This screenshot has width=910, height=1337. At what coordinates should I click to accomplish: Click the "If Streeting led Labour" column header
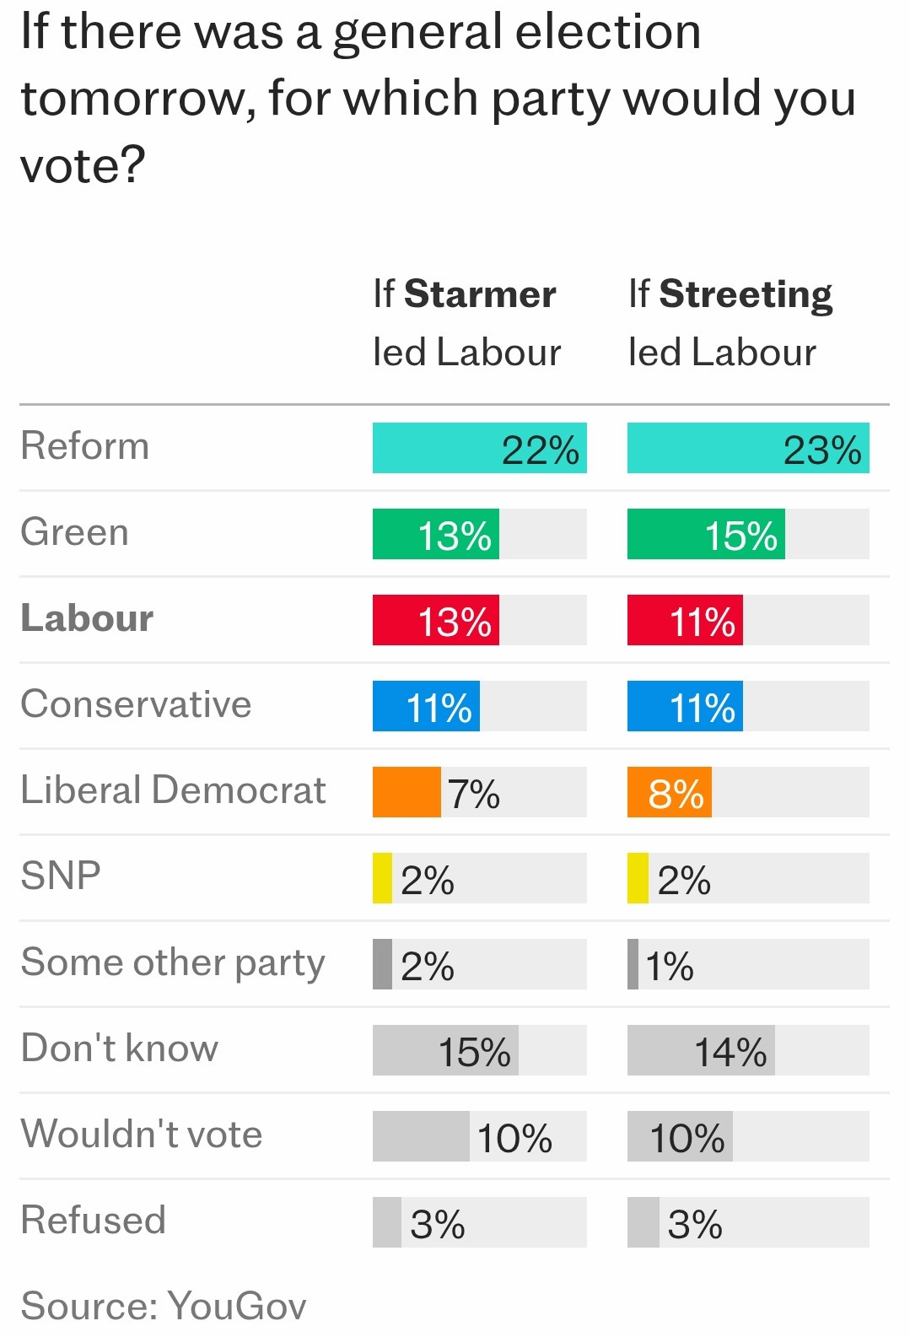coord(730,323)
